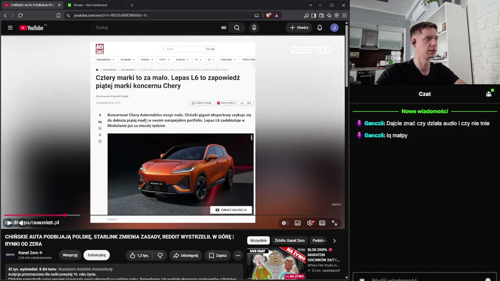Select the Źródło: Kanał Zero chip
This screenshot has width=500, height=281.
tap(289, 240)
